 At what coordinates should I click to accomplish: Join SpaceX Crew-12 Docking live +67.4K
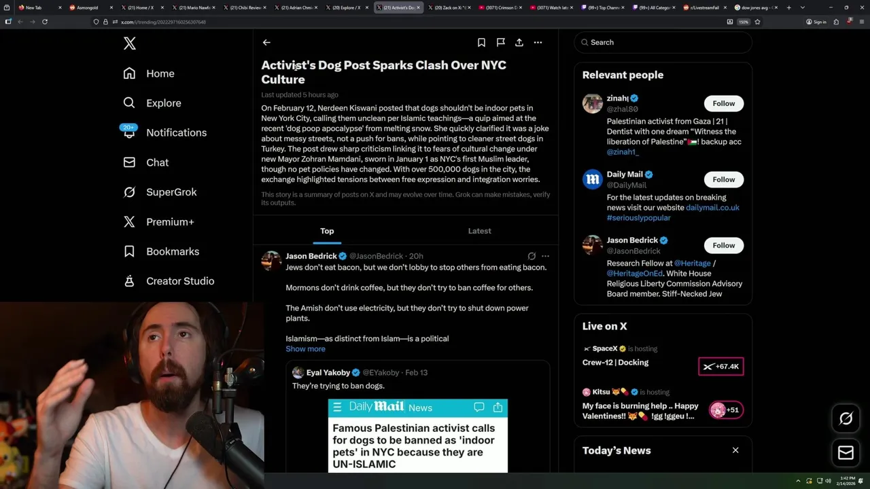tap(721, 366)
